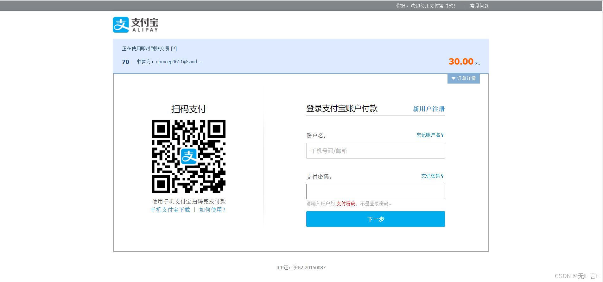Expand the 订单详情 order details
The height and width of the screenshot is (282, 603).
(464, 78)
